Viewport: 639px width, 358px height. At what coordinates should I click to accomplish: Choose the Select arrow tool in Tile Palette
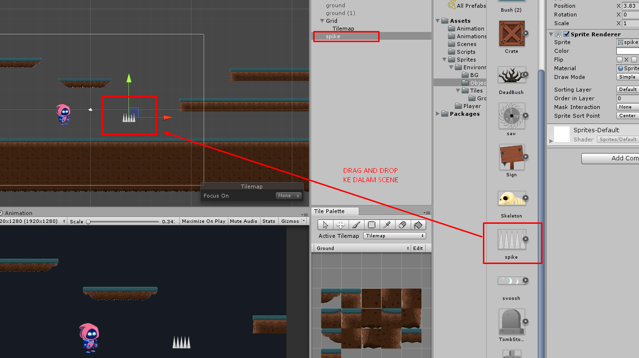point(325,225)
